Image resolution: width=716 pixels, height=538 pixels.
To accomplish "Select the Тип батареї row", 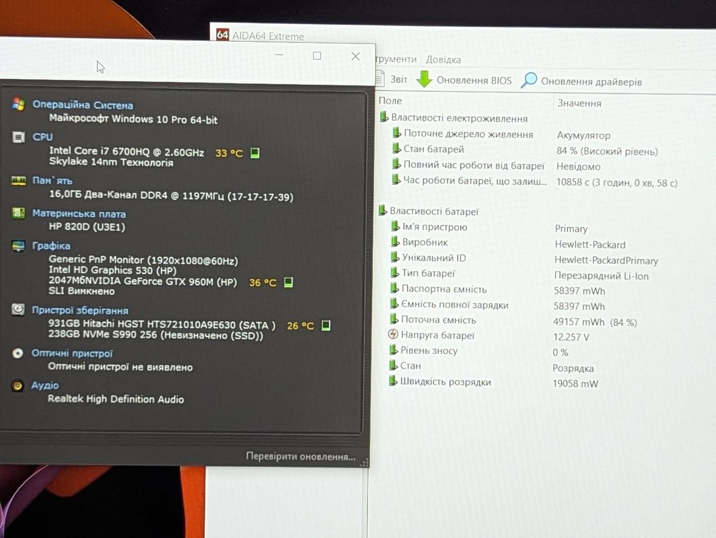I will point(422,273).
